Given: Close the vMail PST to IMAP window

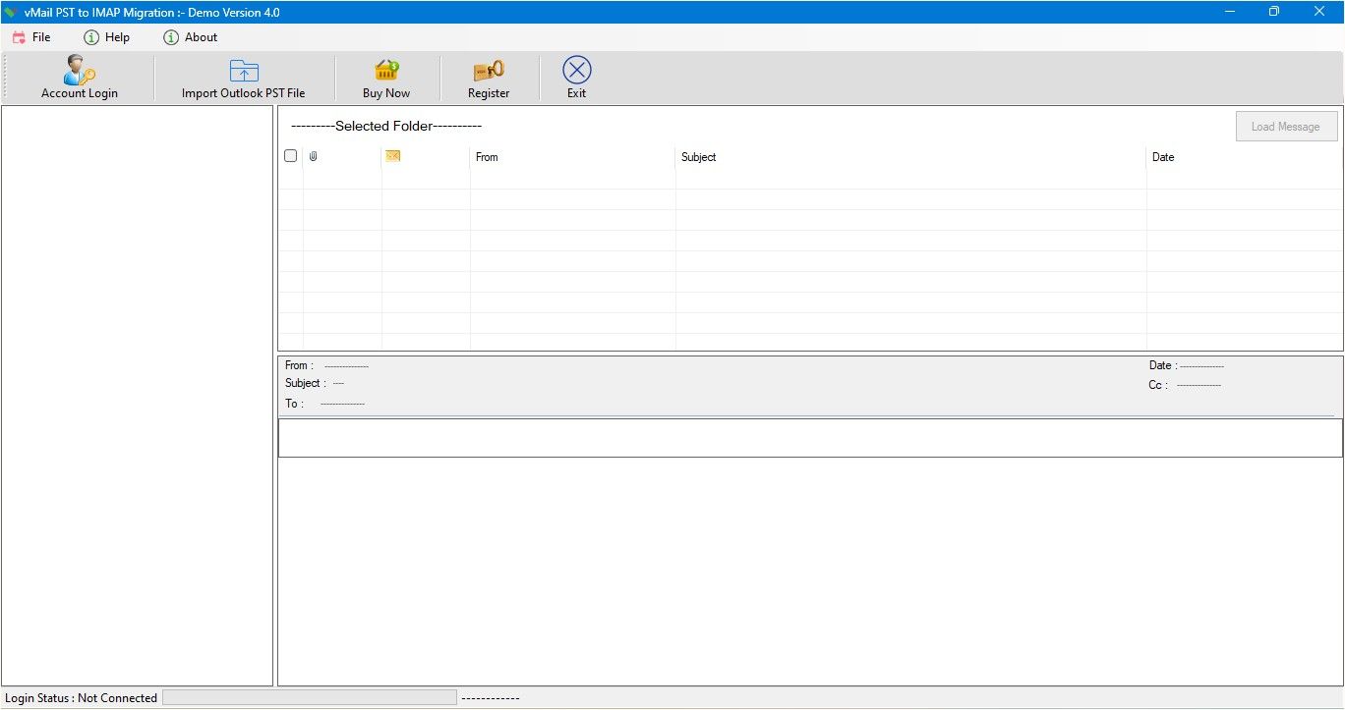Looking at the screenshot, I should click(1319, 12).
